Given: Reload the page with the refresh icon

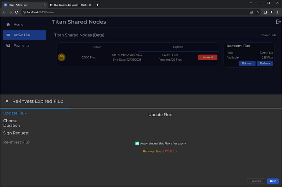Looking at the screenshot, I should pos(16,12).
